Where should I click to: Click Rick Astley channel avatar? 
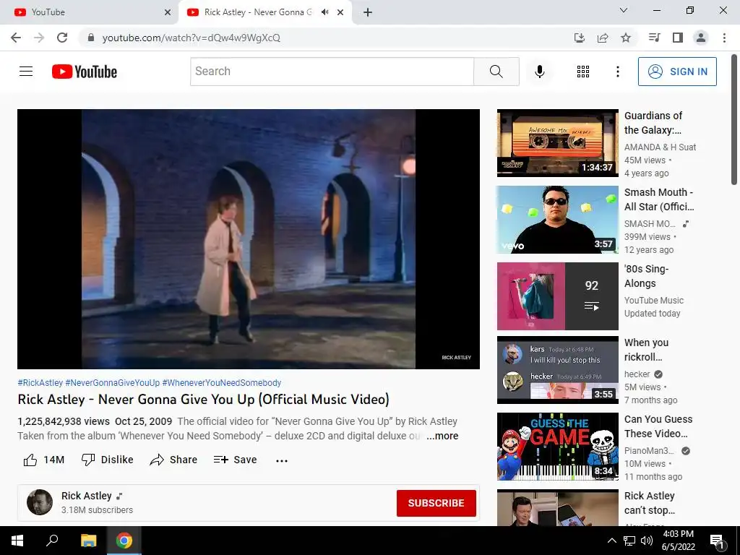(x=40, y=502)
